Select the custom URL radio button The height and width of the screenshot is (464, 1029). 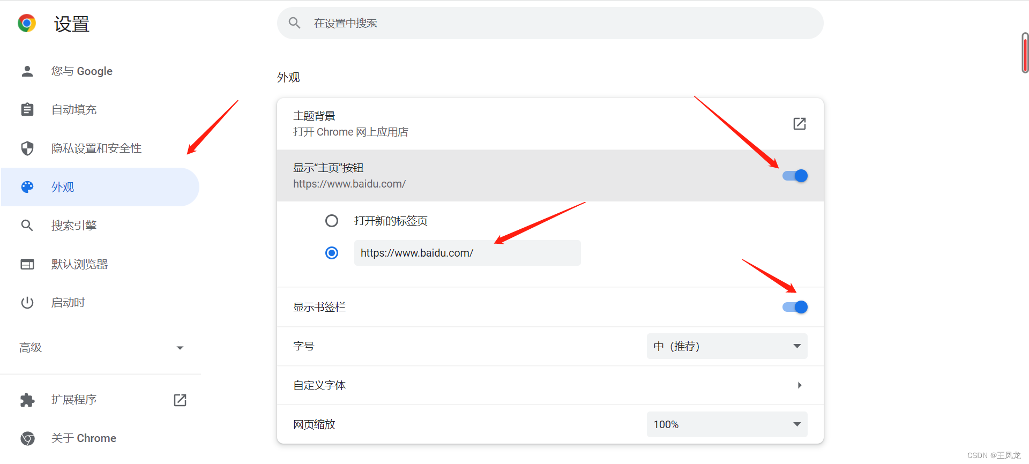332,253
